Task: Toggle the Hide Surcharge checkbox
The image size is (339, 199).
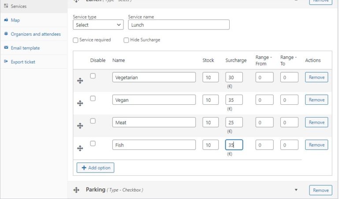Action: (126, 40)
